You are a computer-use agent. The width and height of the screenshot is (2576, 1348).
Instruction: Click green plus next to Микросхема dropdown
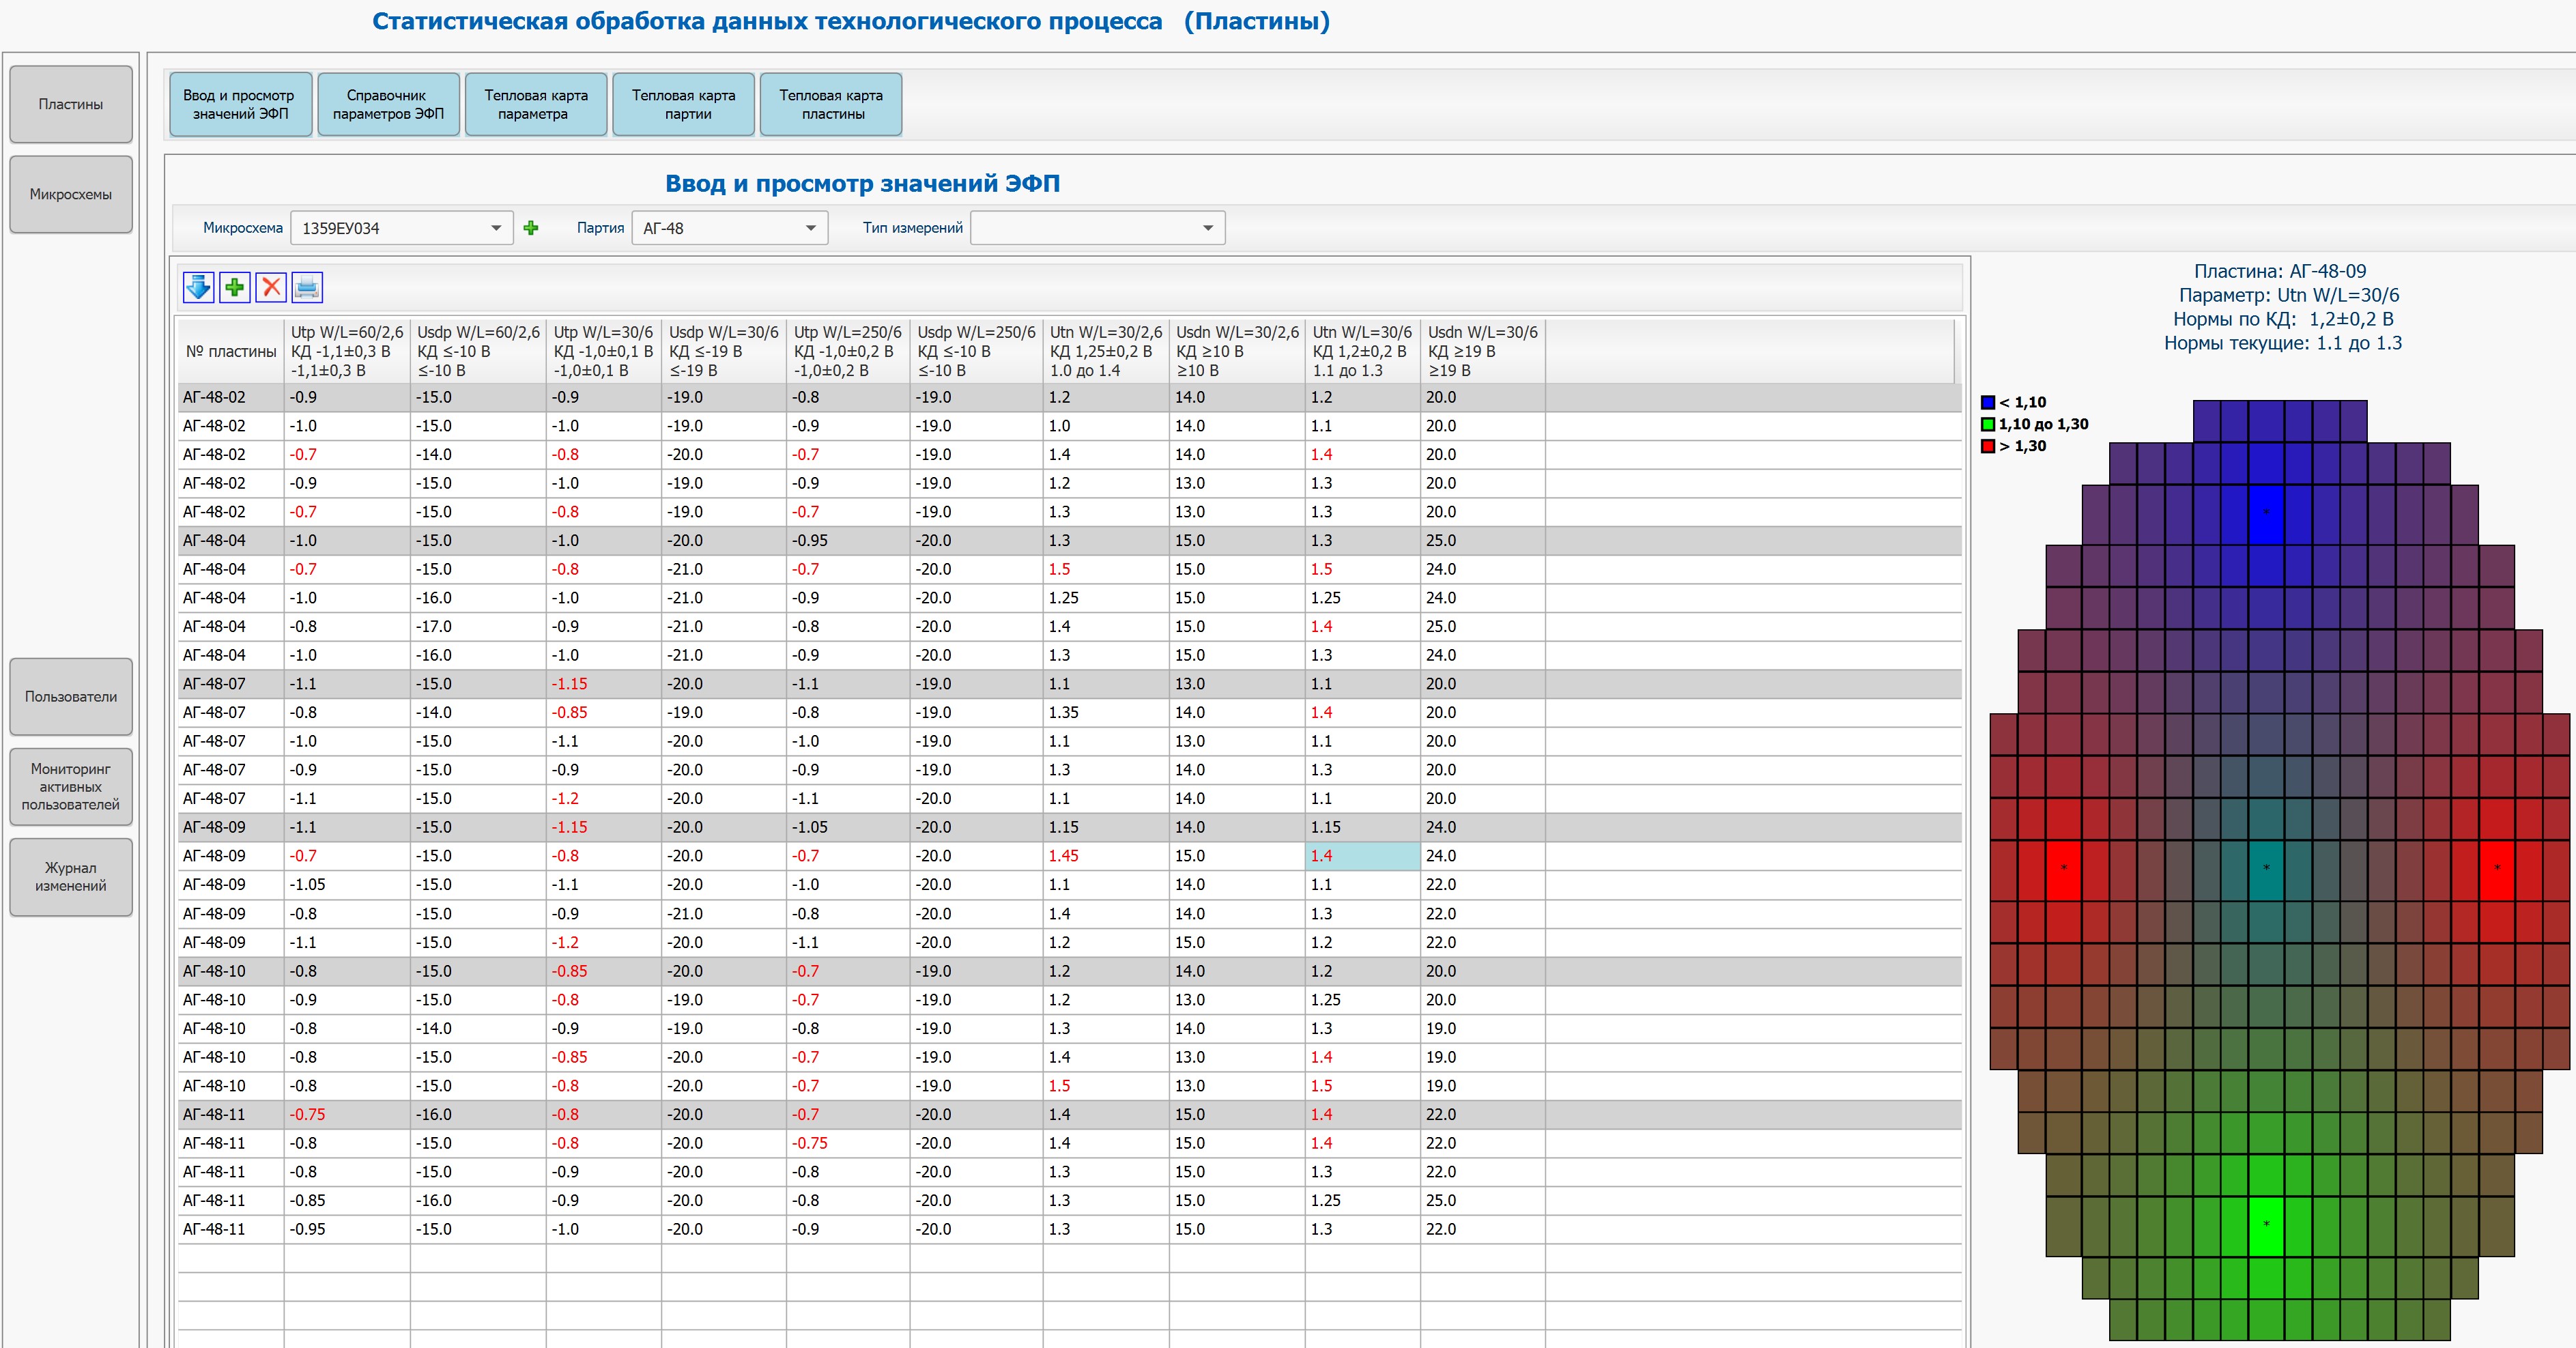531,228
